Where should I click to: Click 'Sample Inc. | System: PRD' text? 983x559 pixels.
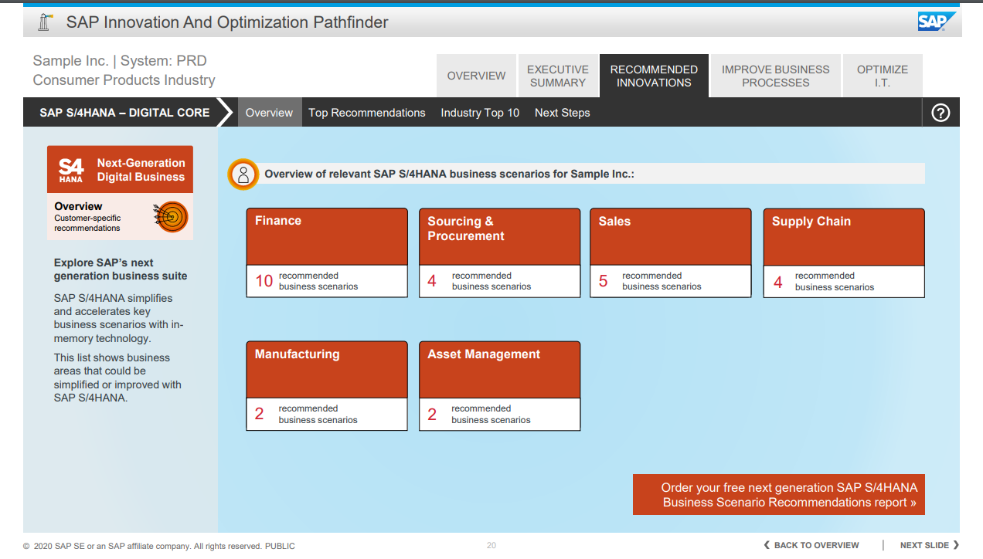[x=120, y=61]
